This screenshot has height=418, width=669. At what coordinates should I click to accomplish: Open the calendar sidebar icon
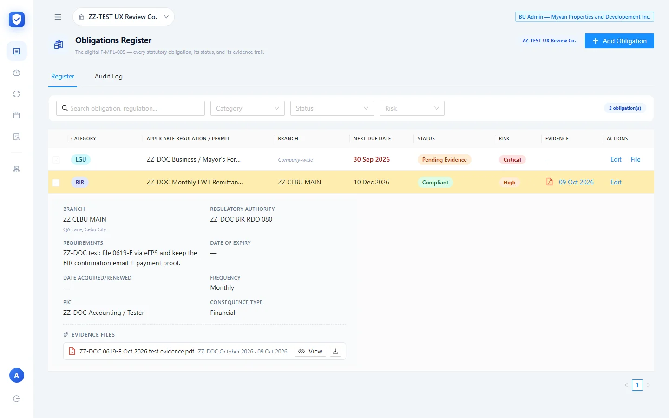tap(17, 115)
